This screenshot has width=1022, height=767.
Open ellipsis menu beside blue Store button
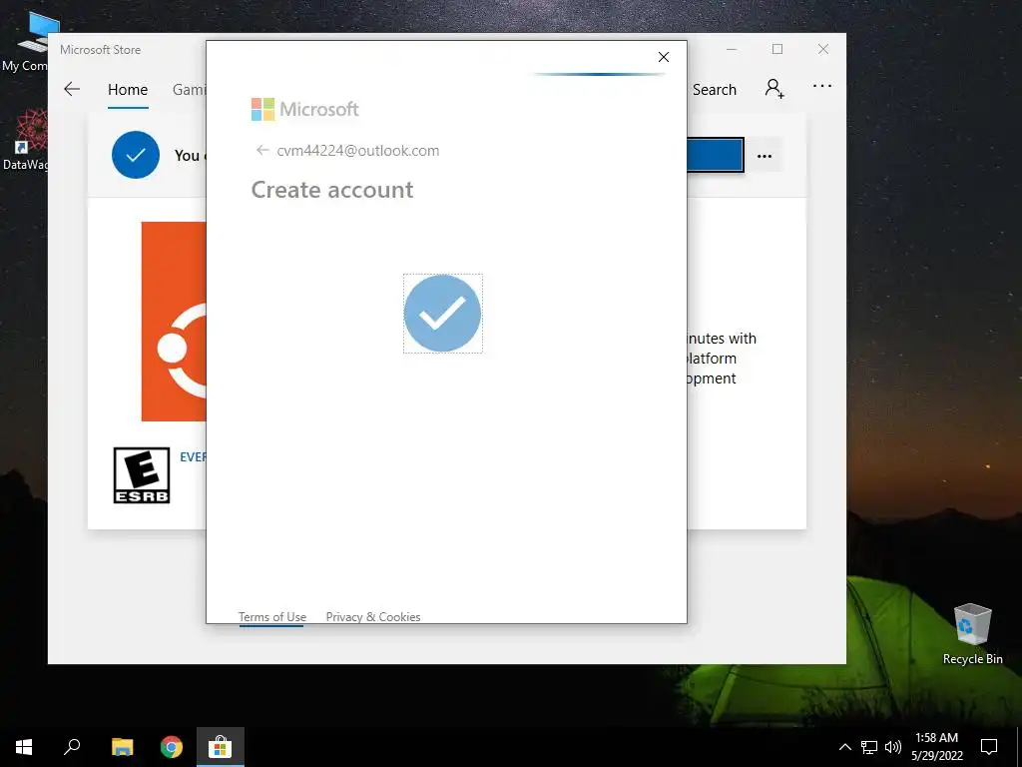click(764, 156)
